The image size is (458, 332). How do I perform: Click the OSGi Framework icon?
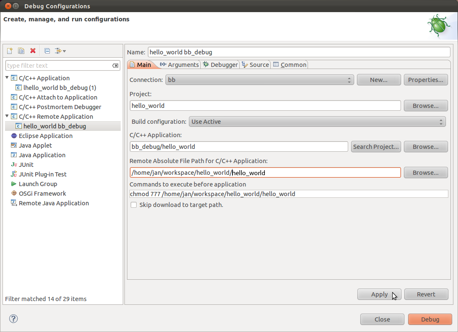[14, 193]
